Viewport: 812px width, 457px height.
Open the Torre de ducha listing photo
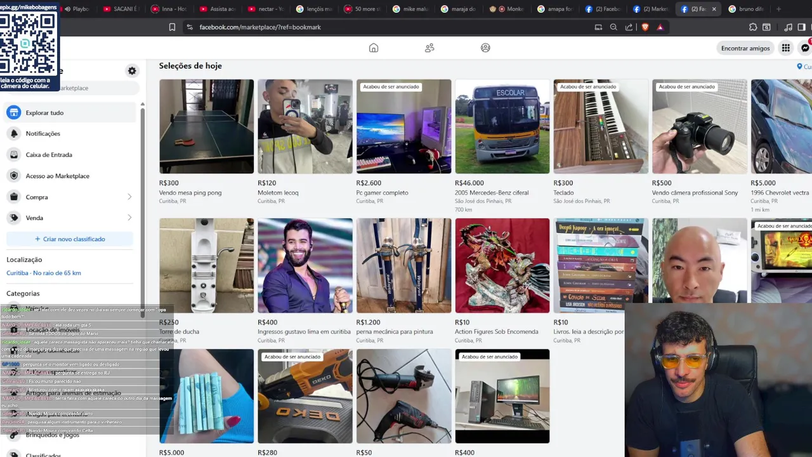point(206,265)
